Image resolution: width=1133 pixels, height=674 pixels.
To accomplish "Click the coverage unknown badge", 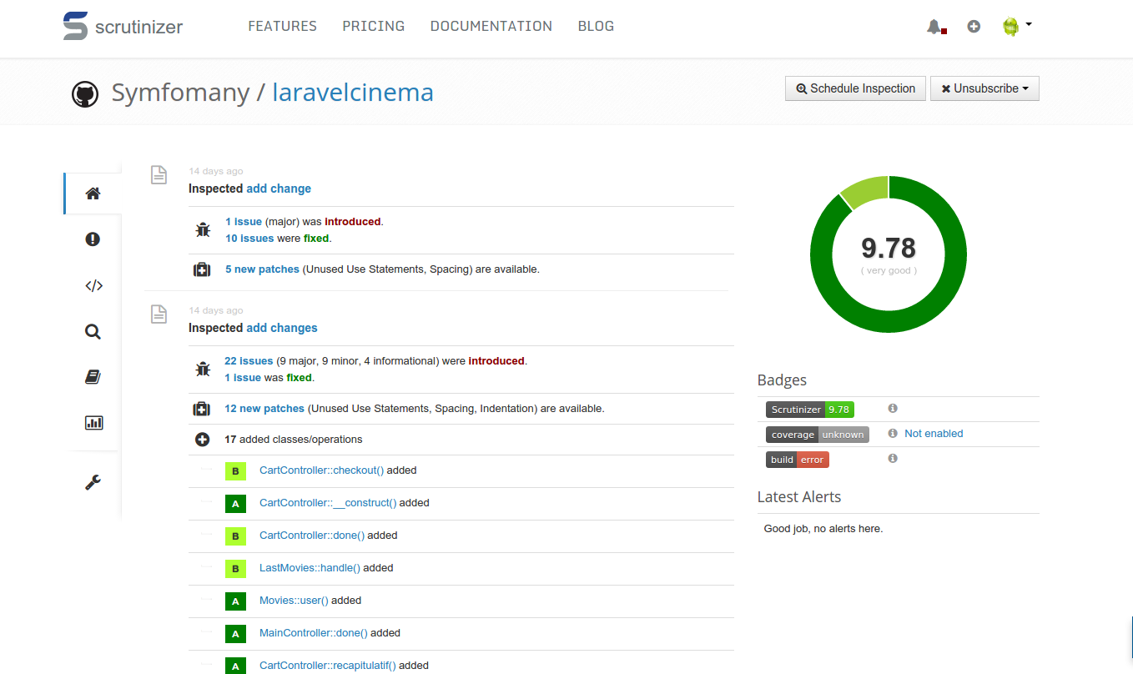I will click(818, 435).
